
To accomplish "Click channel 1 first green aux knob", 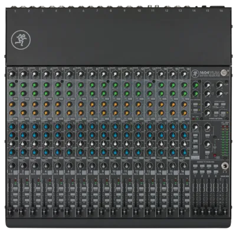I will (x=12, y=85).
